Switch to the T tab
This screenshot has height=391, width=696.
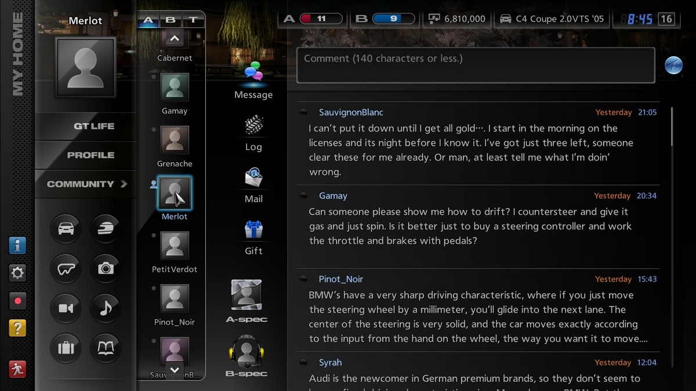point(193,20)
